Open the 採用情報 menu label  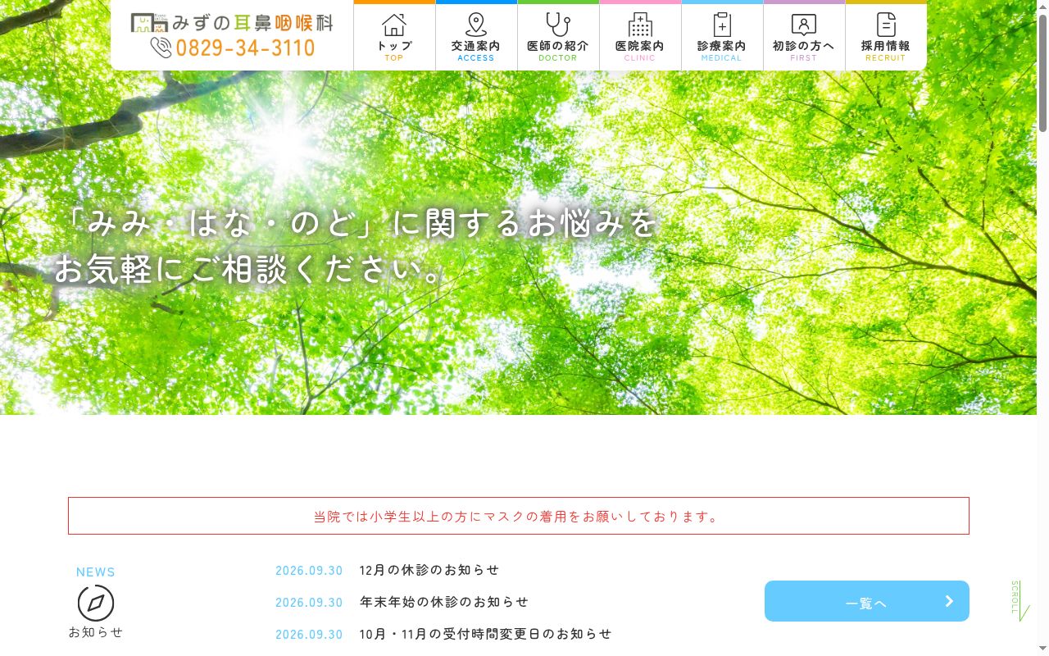pyautogui.click(x=886, y=46)
